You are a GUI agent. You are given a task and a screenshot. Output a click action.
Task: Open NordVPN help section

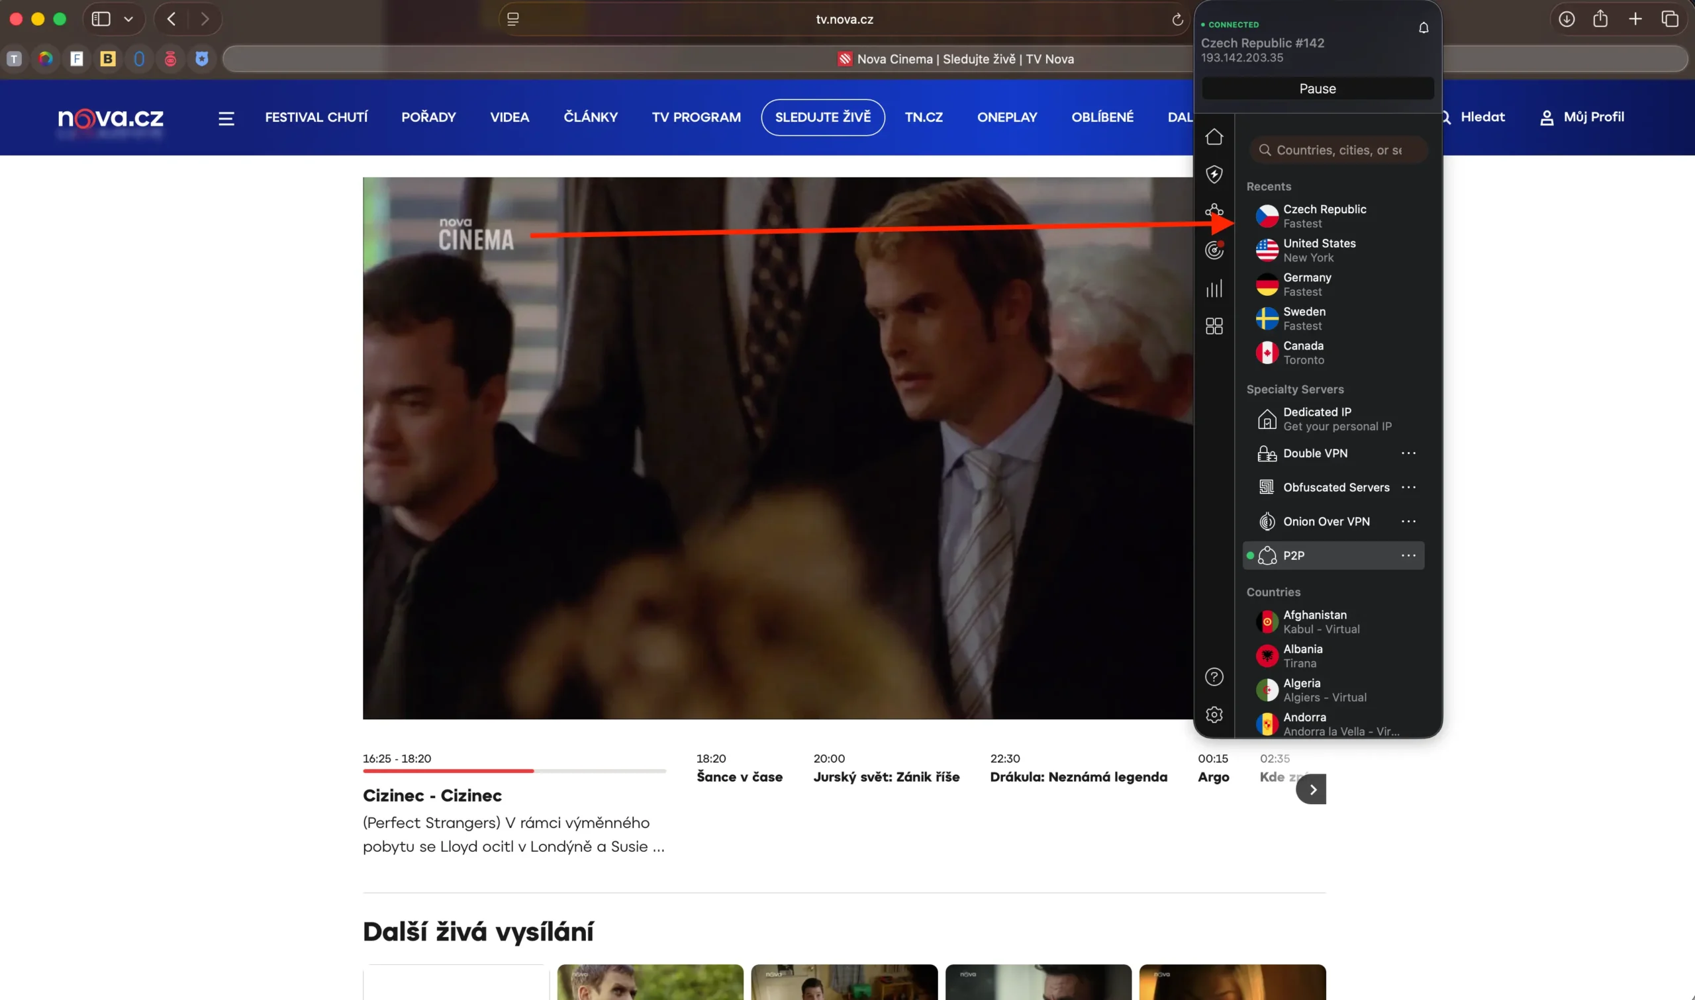(1214, 676)
